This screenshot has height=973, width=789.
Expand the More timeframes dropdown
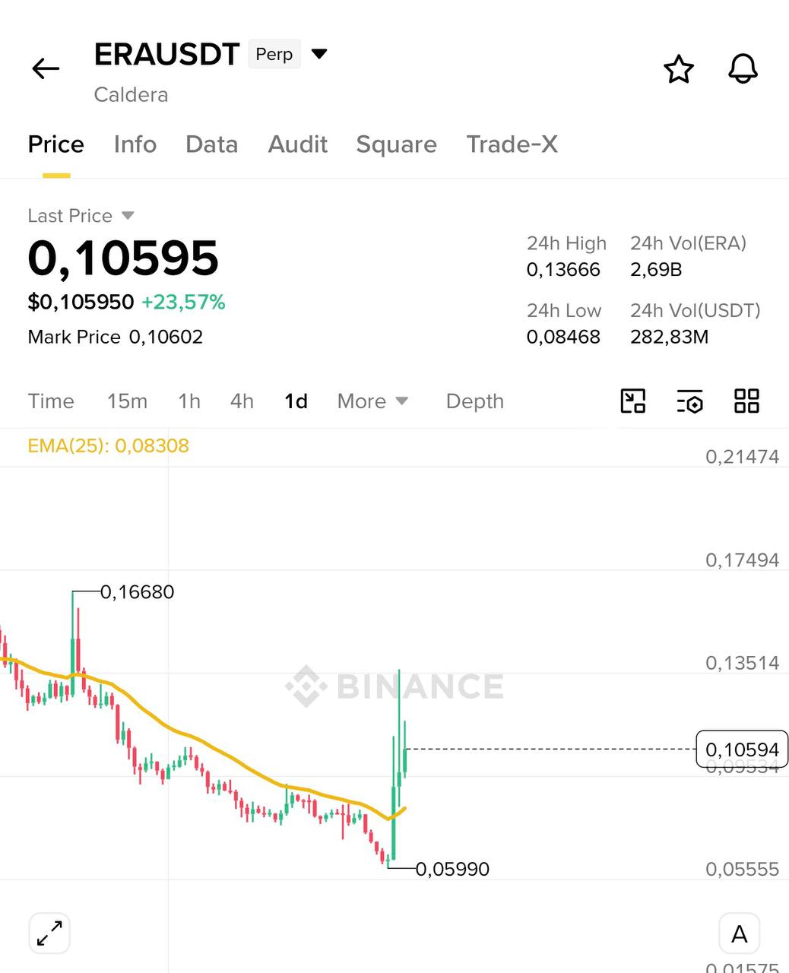372,401
